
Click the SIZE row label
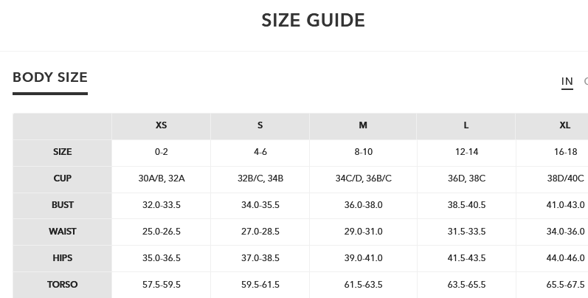point(63,152)
